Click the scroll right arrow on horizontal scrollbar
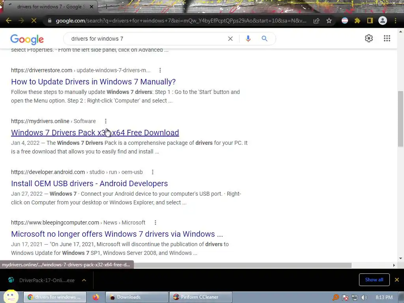 pyautogui.click(x=394, y=265)
